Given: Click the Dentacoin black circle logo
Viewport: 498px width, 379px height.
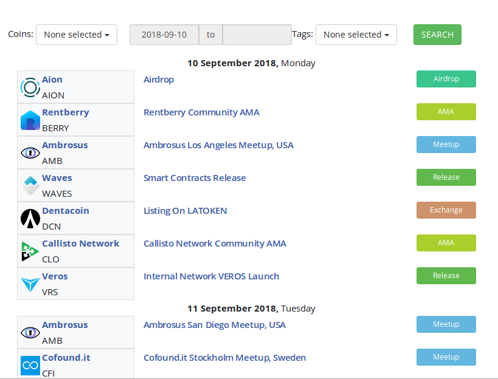Looking at the screenshot, I should [x=30, y=219].
